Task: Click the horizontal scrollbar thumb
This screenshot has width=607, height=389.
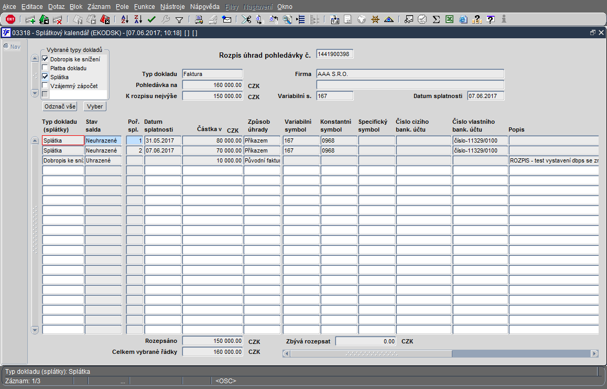Action: pyautogui.click(x=371, y=353)
